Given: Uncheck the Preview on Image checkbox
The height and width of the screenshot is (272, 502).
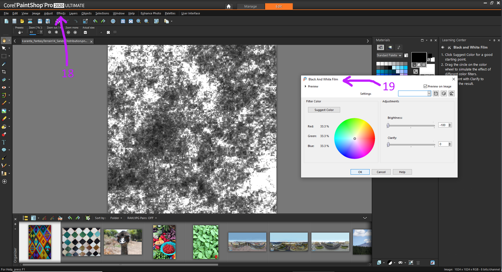Looking at the screenshot, I should pyautogui.click(x=425, y=86).
